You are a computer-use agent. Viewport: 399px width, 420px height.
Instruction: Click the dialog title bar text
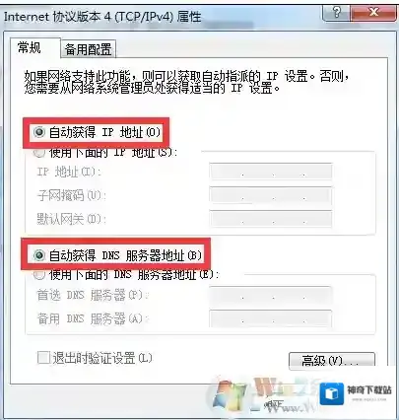point(102,17)
